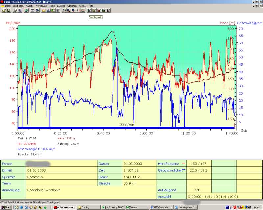Screen dimensions: 263x210
Task: Open the Werkzeuge menu
Action: (x=41, y=6)
